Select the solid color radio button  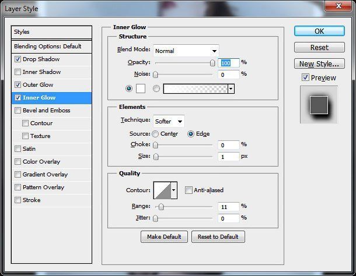point(129,89)
